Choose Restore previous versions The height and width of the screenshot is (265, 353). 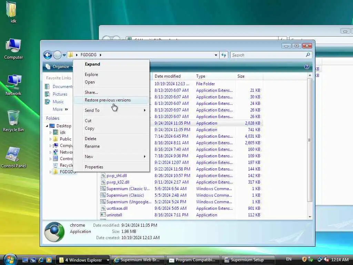[x=111, y=100]
